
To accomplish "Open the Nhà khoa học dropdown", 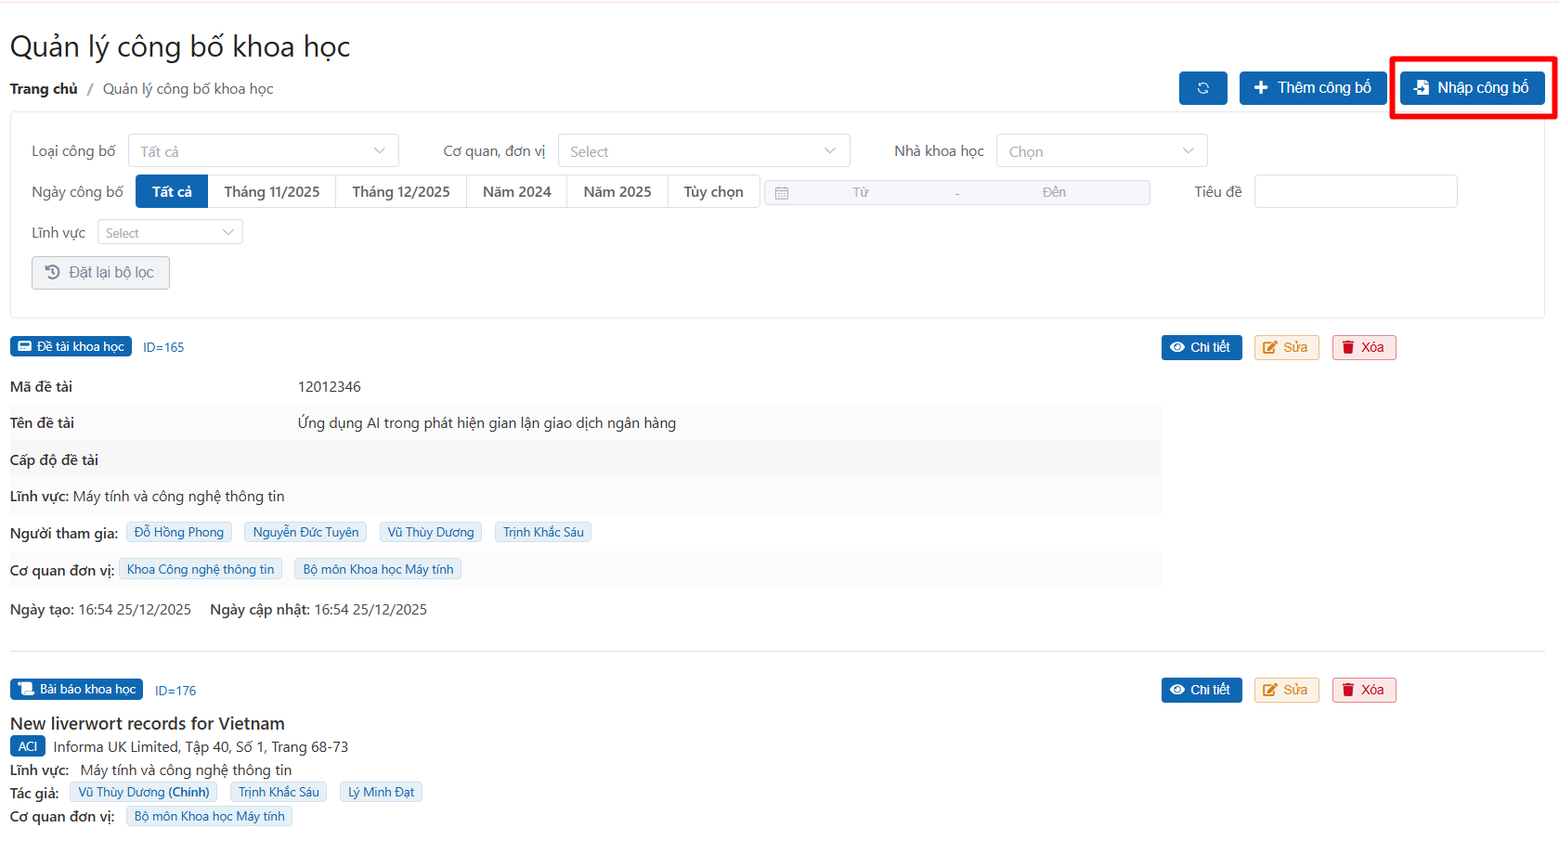I will point(1100,151).
